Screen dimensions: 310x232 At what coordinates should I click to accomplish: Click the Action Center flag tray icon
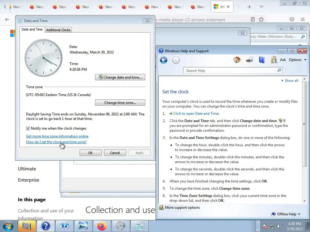[x=265, y=226]
